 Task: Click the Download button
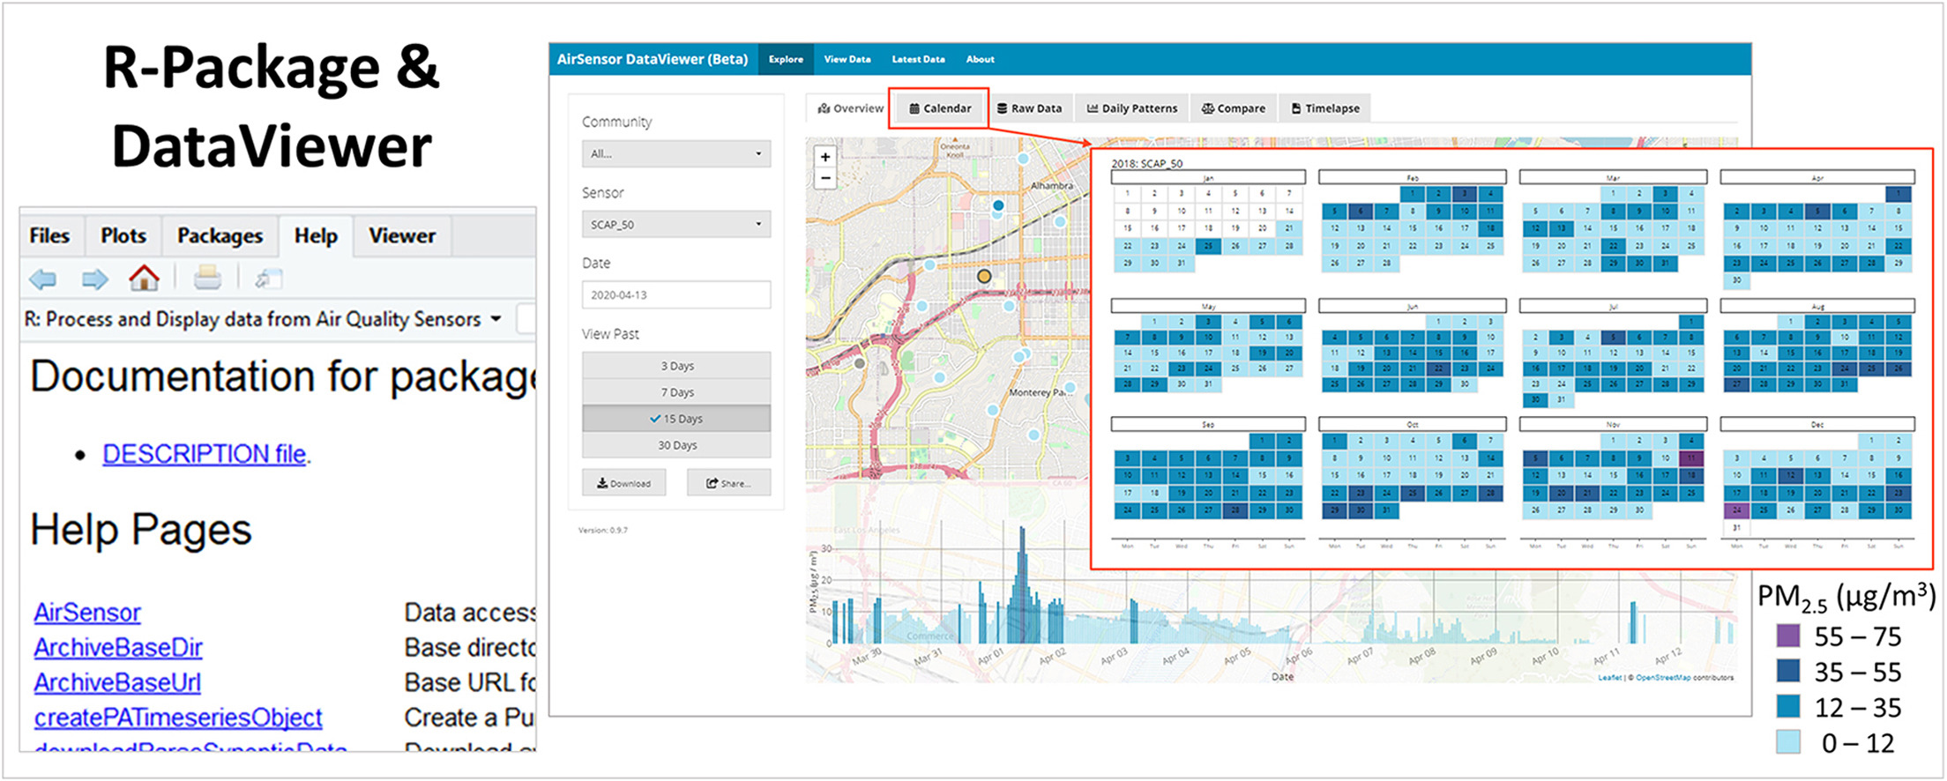click(x=623, y=483)
